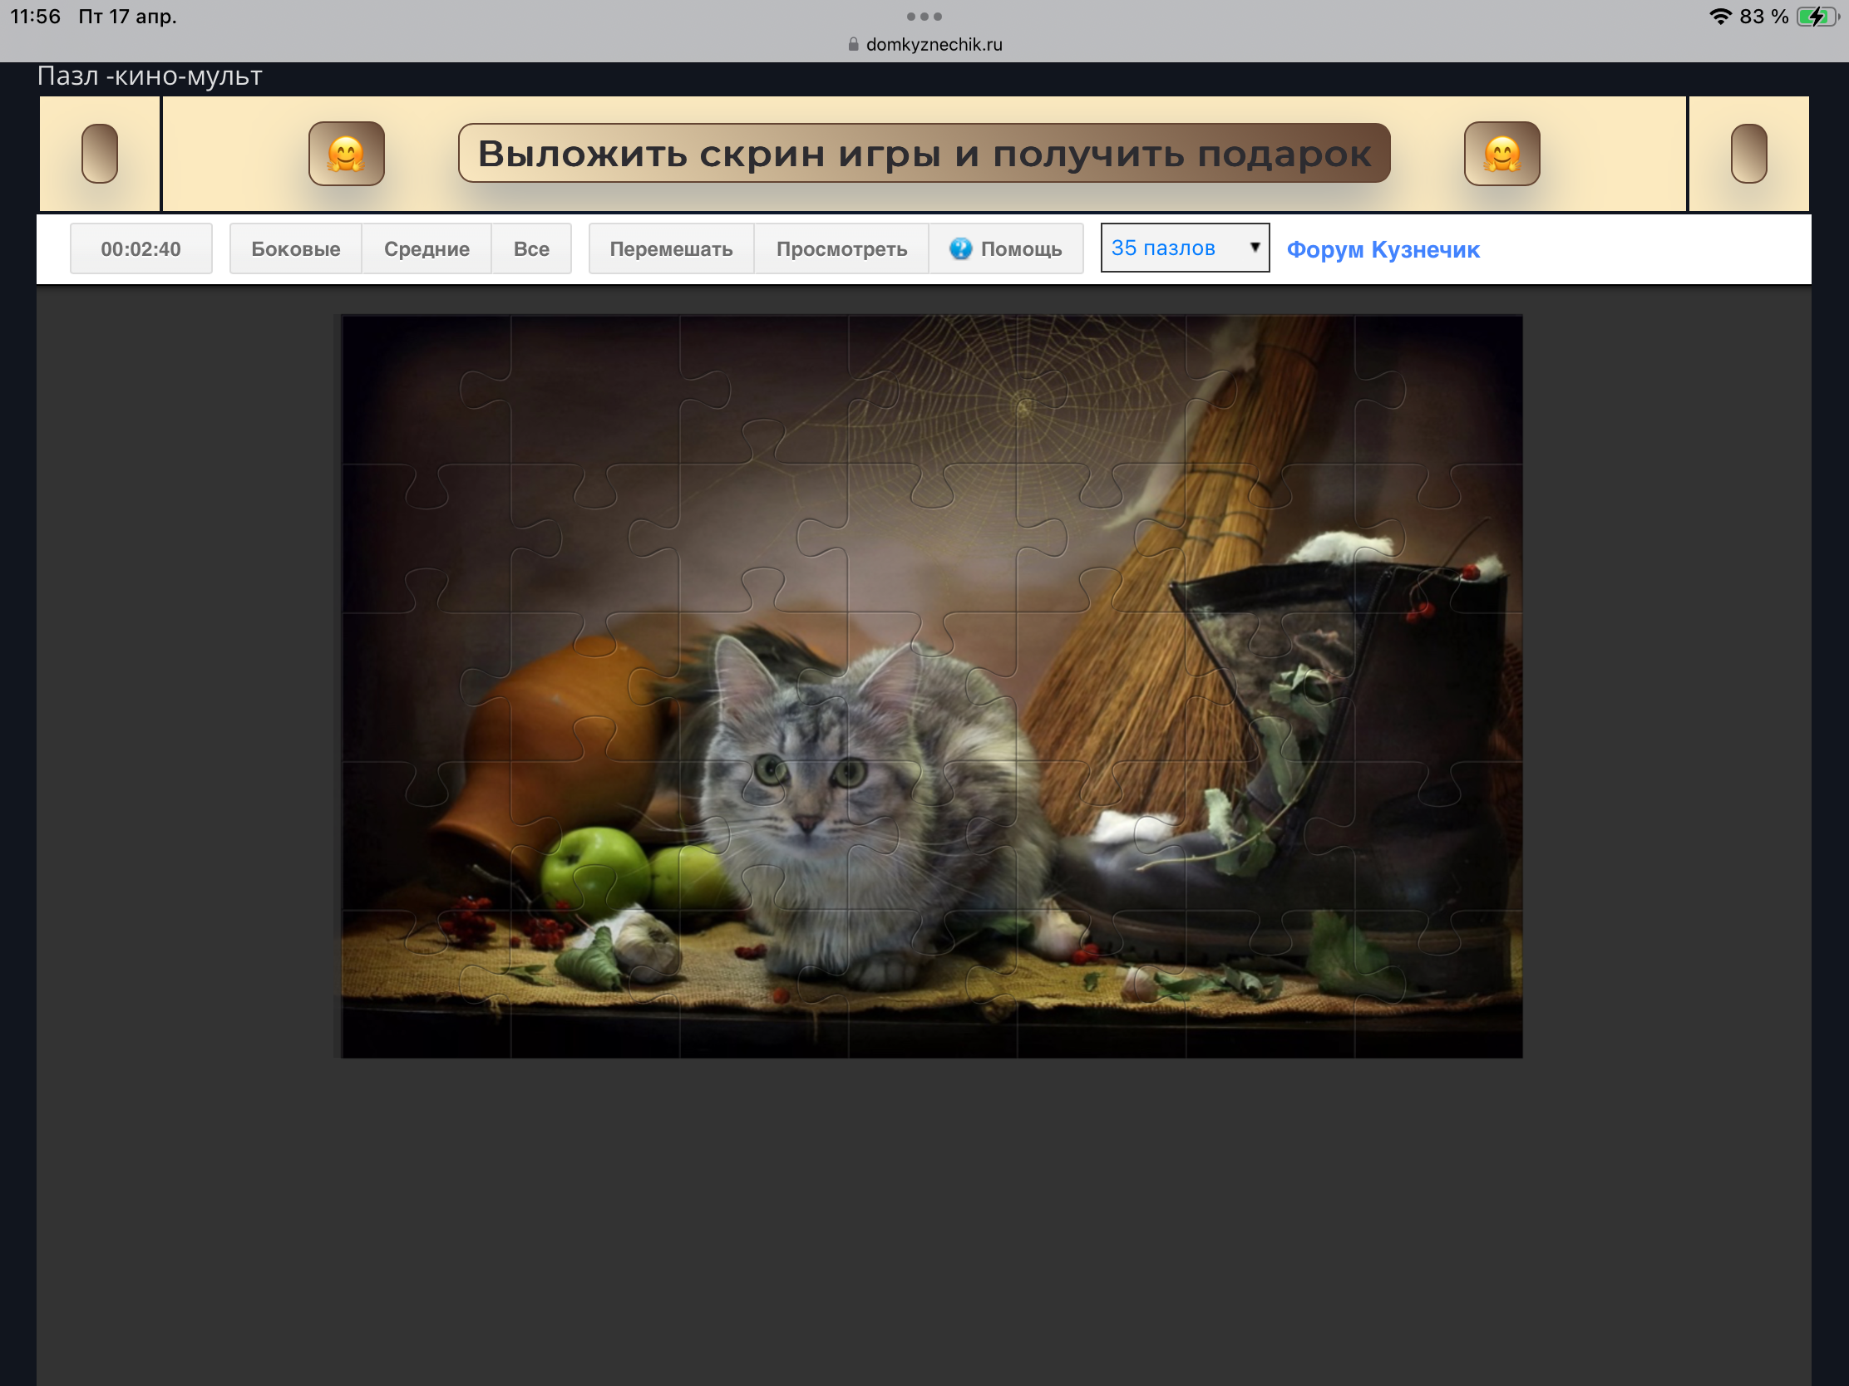Open the 35 пазлов piece count dropdown
Image resolution: width=1849 pixels, height=1386 pixels.
coord(1171,248)
